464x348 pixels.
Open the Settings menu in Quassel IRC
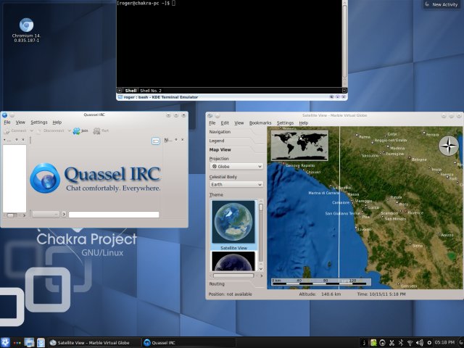click(x=39, y=123)
